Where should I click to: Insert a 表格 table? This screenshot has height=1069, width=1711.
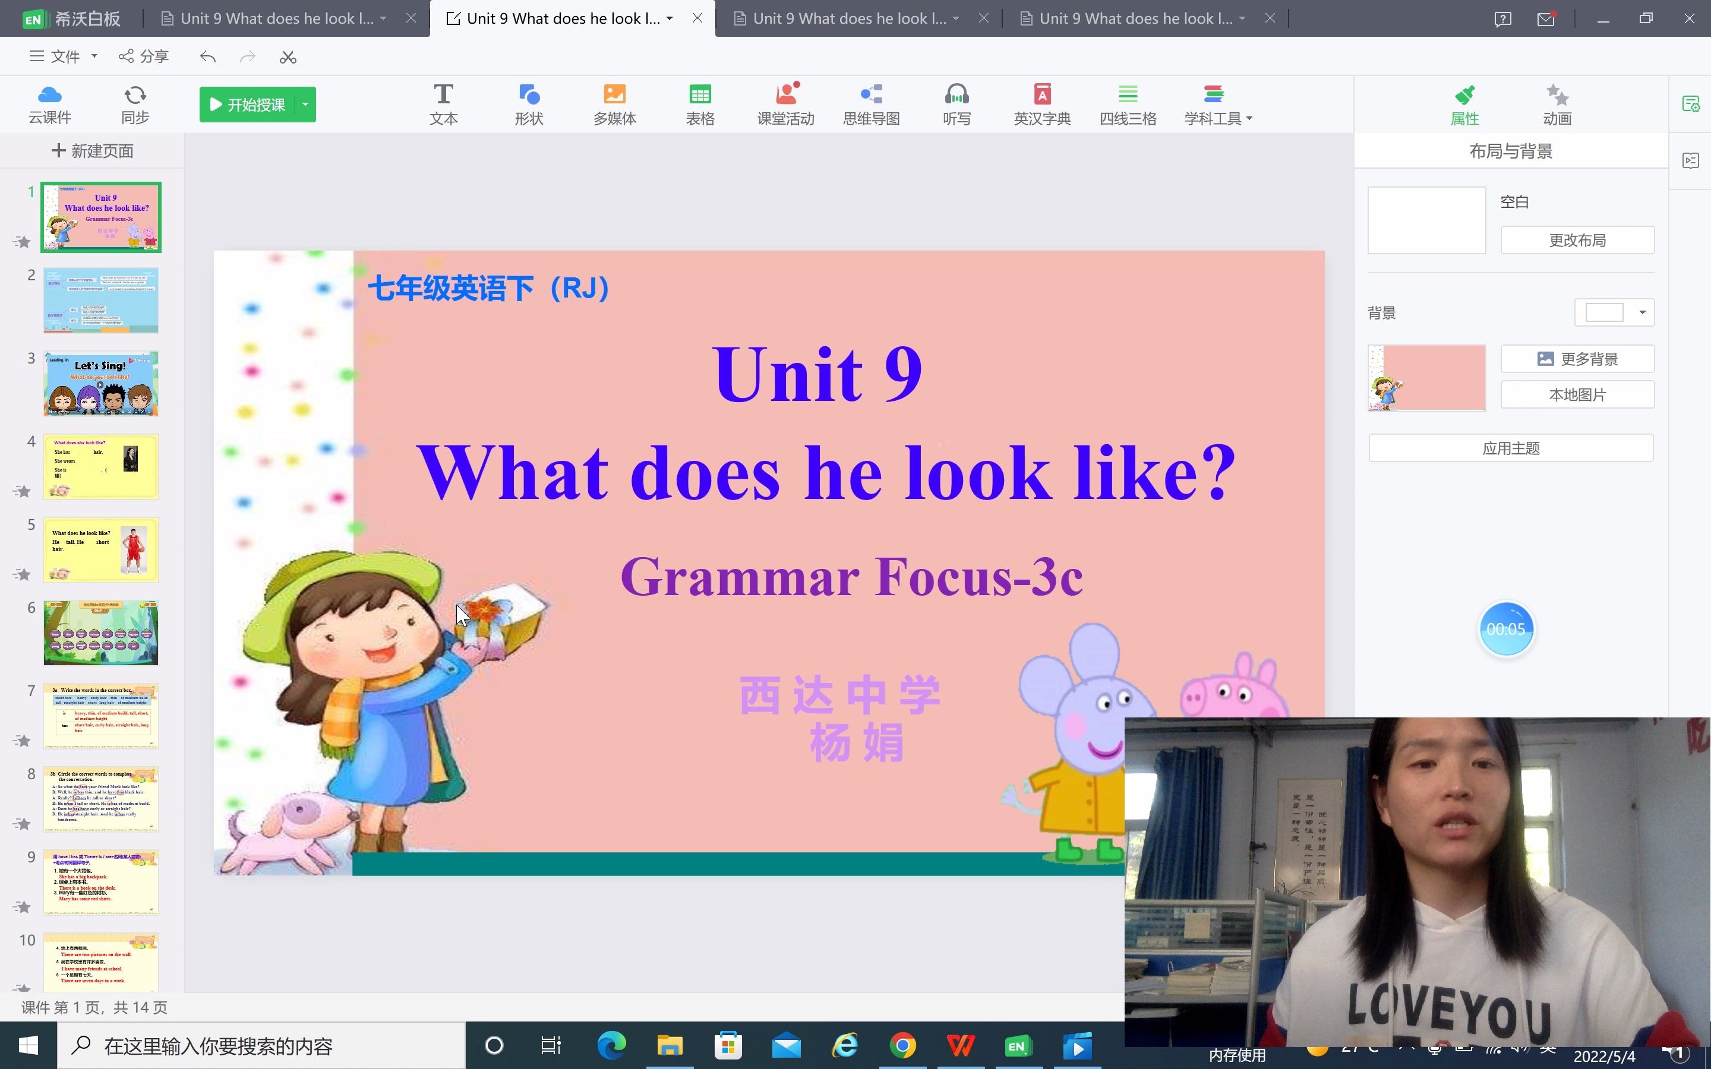point(700,104)
